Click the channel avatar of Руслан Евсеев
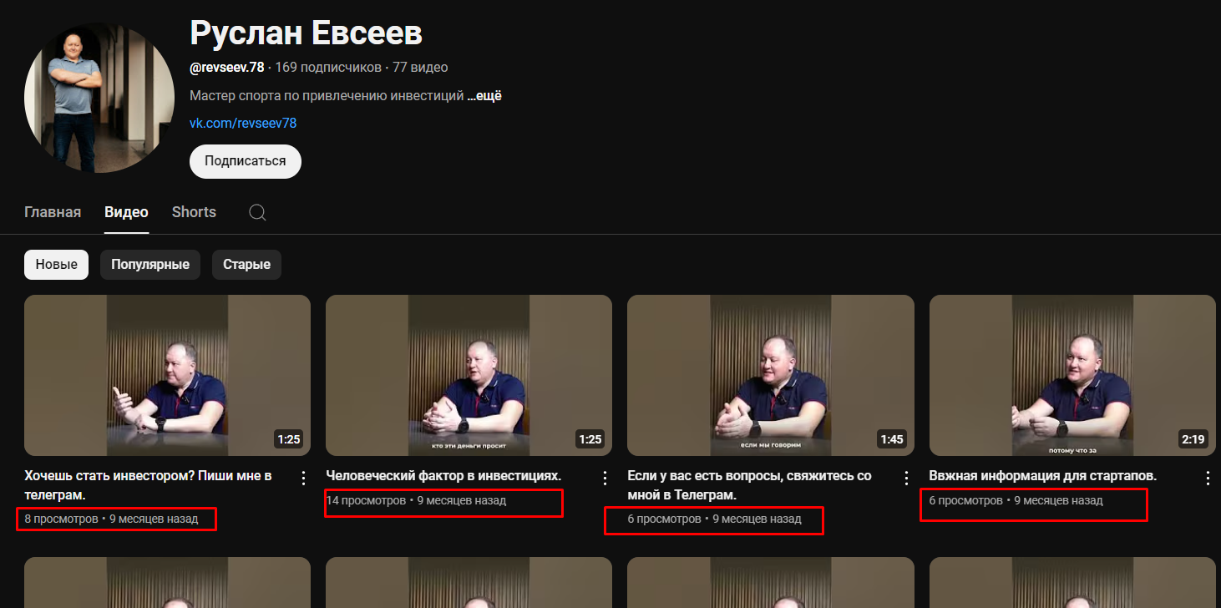The height and width of the screenshot is (608, 1221). coord(99,98)
